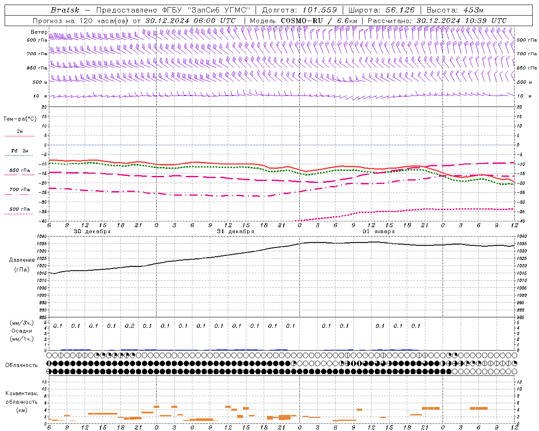Click the (мм/1ч.) precipitation unit label
This screenshot has width=539, height=431.
(x=22, y=339)
